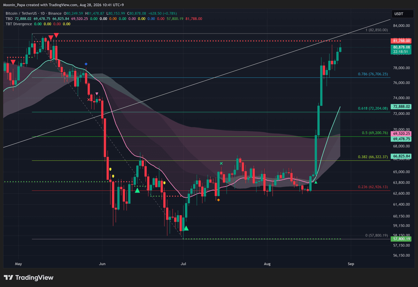Click the green X marker in mid July

221,163
